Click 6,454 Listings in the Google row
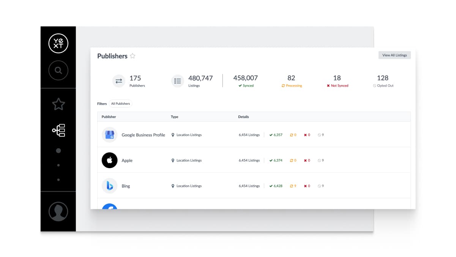This screenshot has width=456, height=257. point(249,135)
